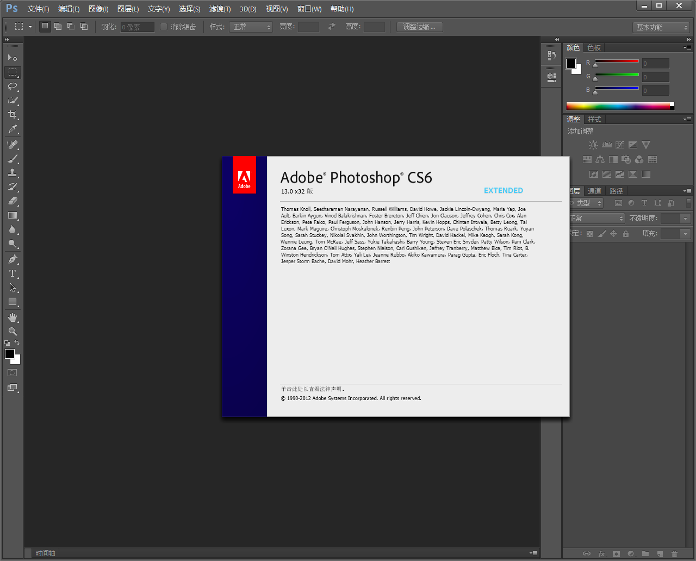Select the History Brush tool
This screenshot has height=561, width=696.
[x=13, y=187]
